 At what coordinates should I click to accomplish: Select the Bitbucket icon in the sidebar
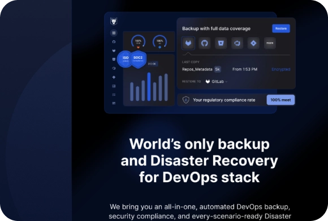[114, 59]
